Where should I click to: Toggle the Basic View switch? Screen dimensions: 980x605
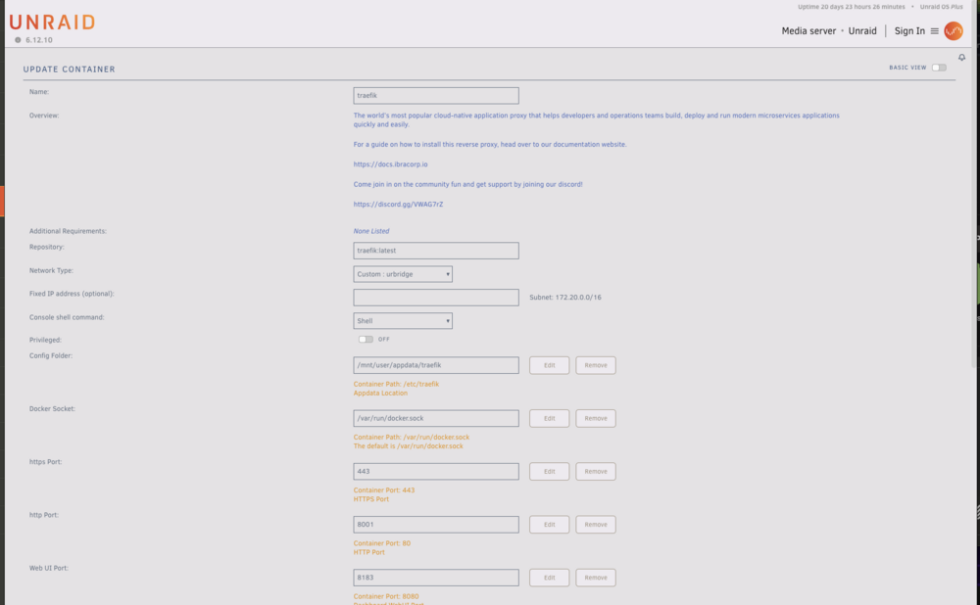[939, 68]
